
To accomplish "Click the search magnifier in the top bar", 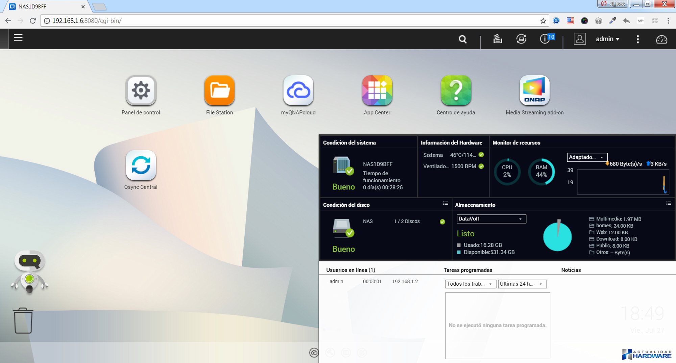I will point(462,39).
